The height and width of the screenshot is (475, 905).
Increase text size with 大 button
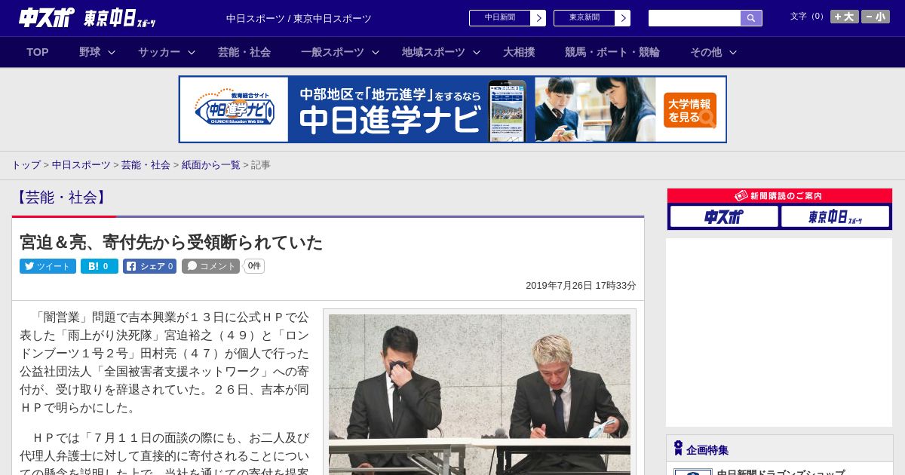[844, 17]
